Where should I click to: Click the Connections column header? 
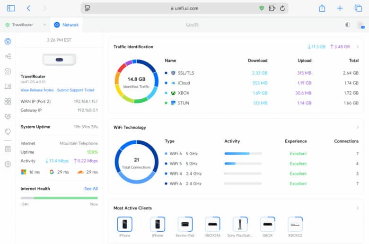point(346,141)
